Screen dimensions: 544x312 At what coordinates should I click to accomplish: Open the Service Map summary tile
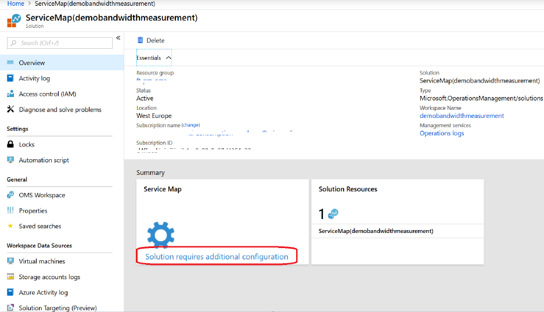(222, 222)
